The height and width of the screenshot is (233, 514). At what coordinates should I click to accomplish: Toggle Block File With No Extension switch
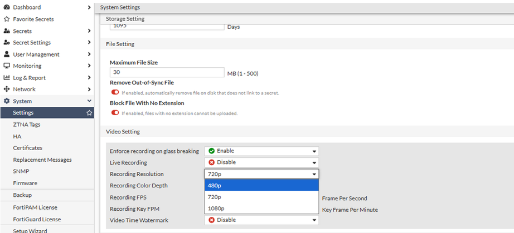tap(115, 113)
